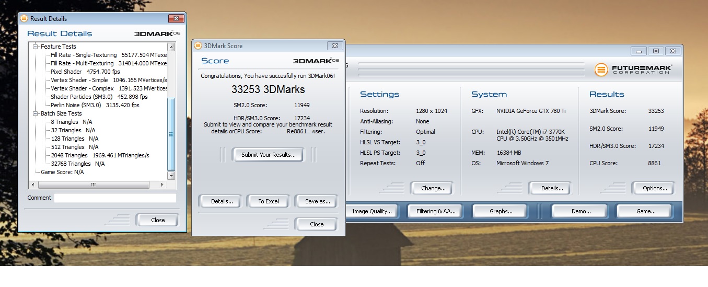Click left arrow of horizontal scrollbar
Viewport: 708px width, 287px height.
pos(33,185)
